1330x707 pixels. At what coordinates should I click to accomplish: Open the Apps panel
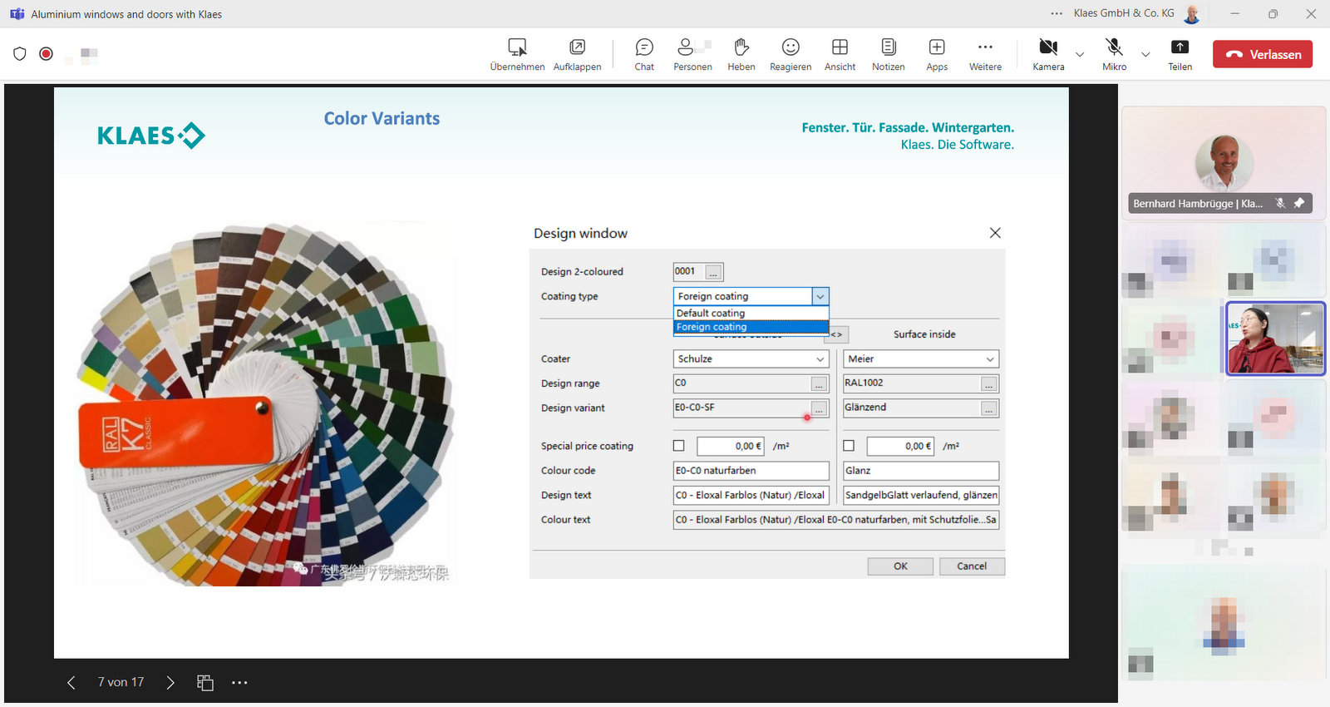pyautogui.click(x=937, y=54)
